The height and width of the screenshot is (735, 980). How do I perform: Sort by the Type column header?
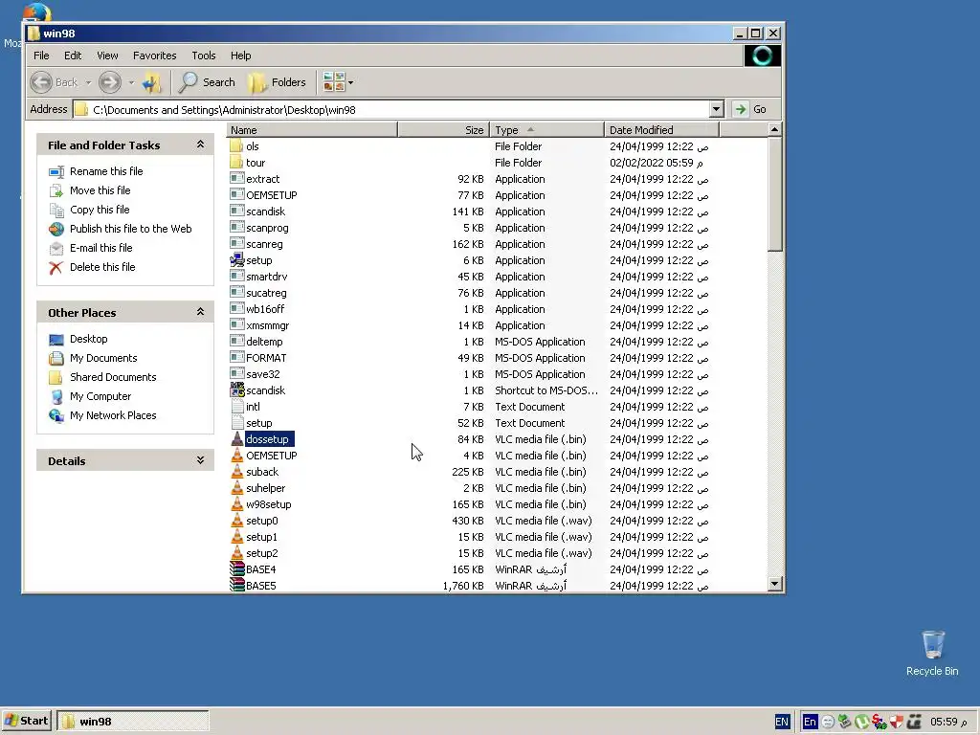click(546, 130)
